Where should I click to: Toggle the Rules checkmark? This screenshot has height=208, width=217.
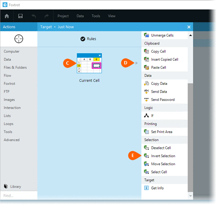[x=83, y=39]
